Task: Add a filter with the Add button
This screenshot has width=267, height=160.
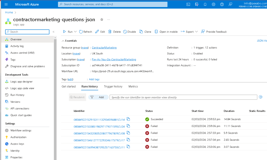Action: [x=98, y=97]
